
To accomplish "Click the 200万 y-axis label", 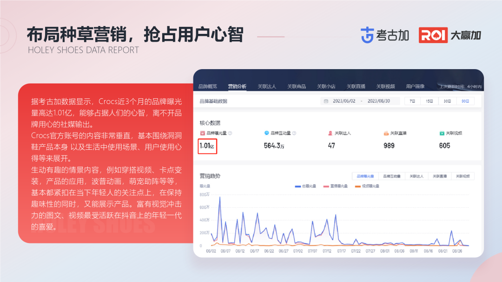I will pyautogui.click(x=205, y=233).
